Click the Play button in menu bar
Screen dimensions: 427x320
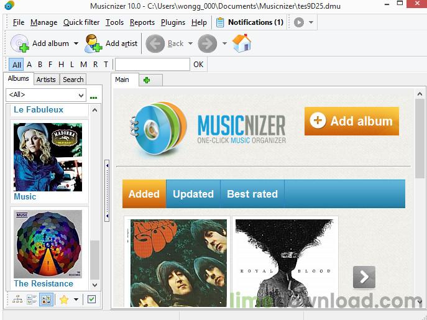[299, 22]
